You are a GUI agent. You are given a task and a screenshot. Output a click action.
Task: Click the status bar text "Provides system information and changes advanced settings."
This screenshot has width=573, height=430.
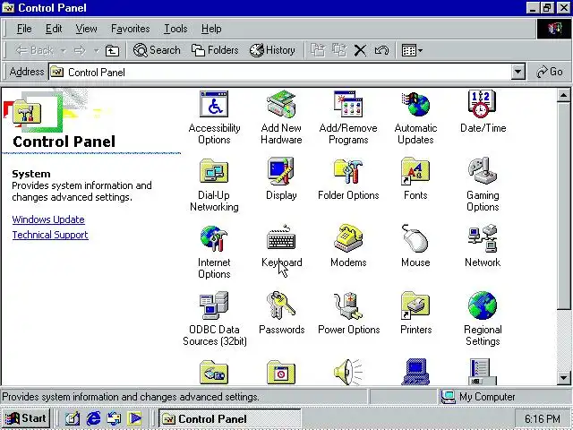(131, 397)
